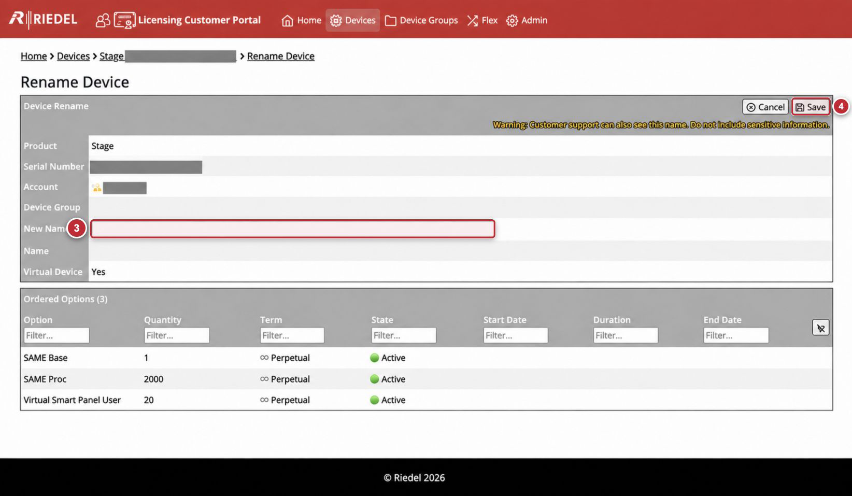
Task: Cancel the device rename
Action: click(765, 107)
